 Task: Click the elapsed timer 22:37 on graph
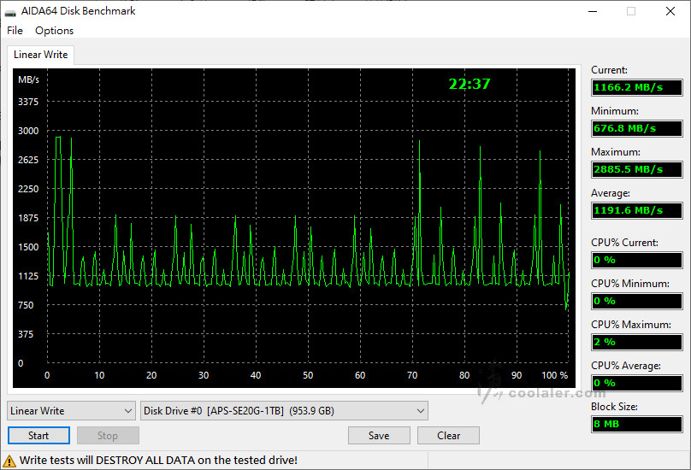coord(470,84)
